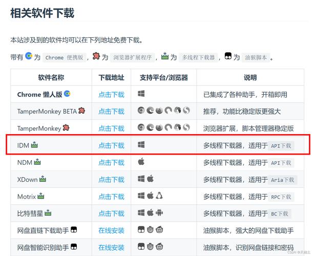
Task: Click the Windows icon in the XDown row
Action: 141,179
